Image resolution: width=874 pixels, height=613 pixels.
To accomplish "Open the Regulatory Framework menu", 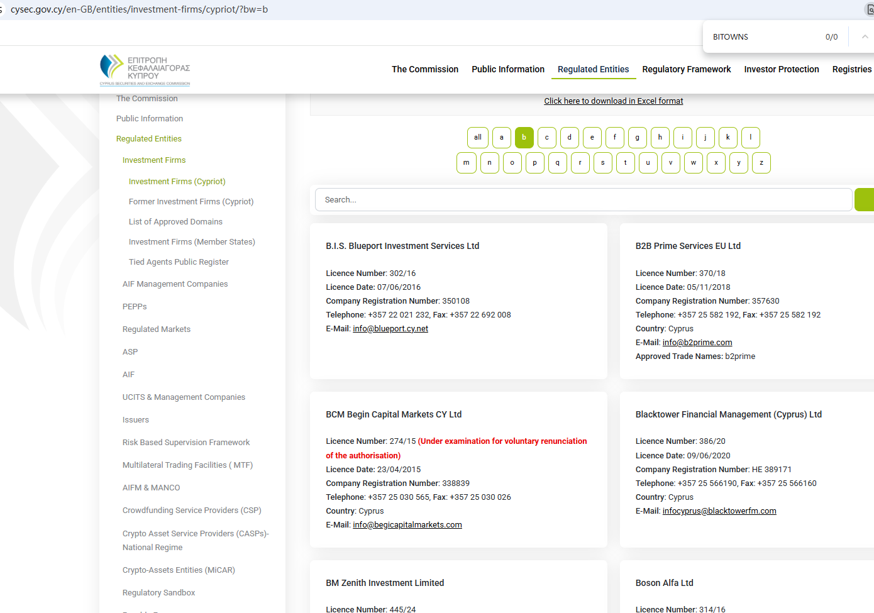I will 686,69.
